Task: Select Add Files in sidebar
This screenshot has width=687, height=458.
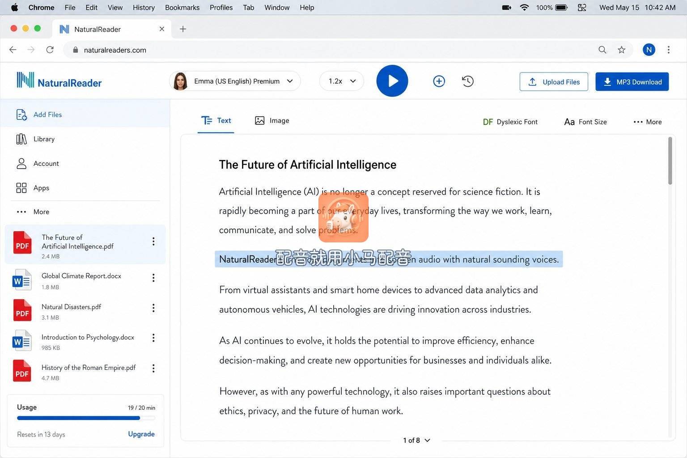Action: tap(85, 114)
